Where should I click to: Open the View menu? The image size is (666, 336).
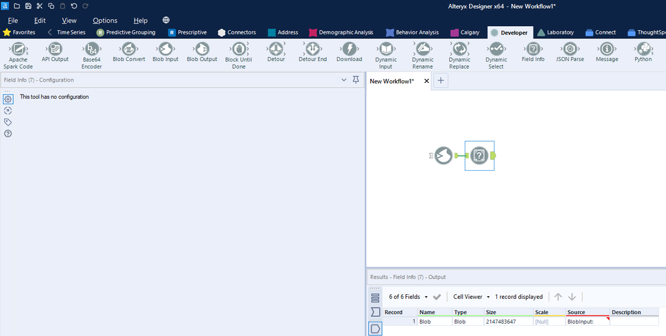pyautogui.click(x=69, y=21)
